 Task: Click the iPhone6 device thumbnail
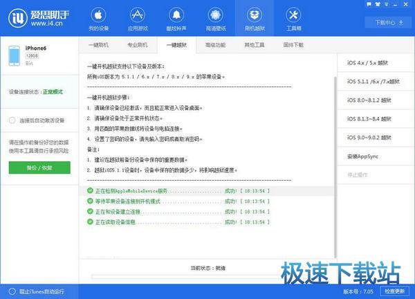coord(14,55)
